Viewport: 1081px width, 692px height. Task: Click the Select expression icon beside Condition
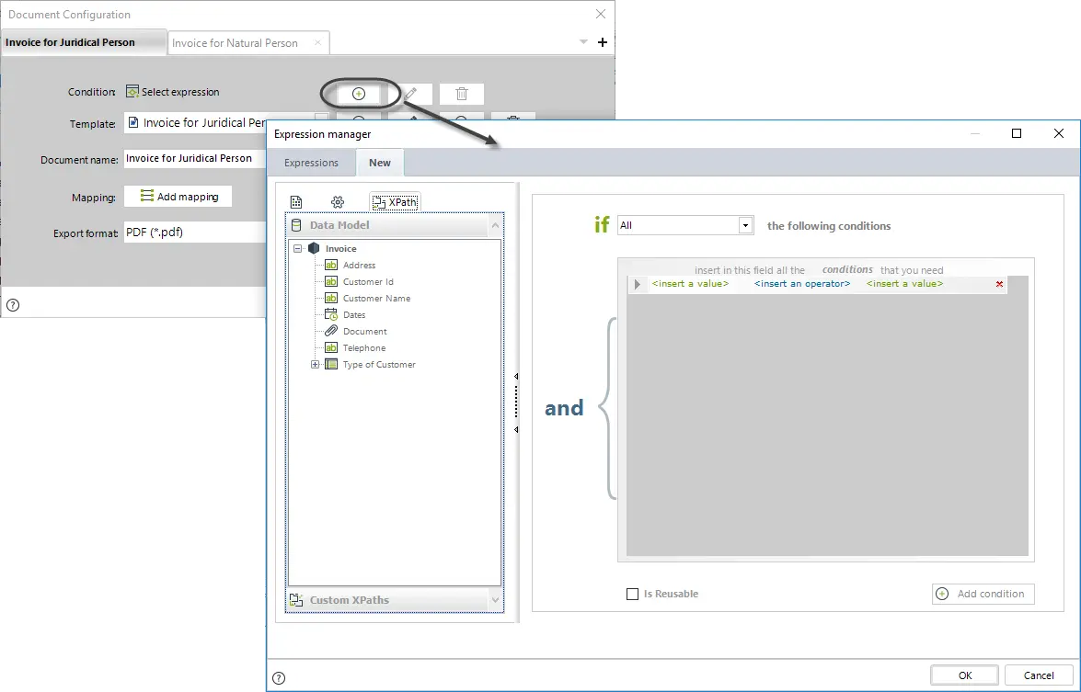pos(132,92)
